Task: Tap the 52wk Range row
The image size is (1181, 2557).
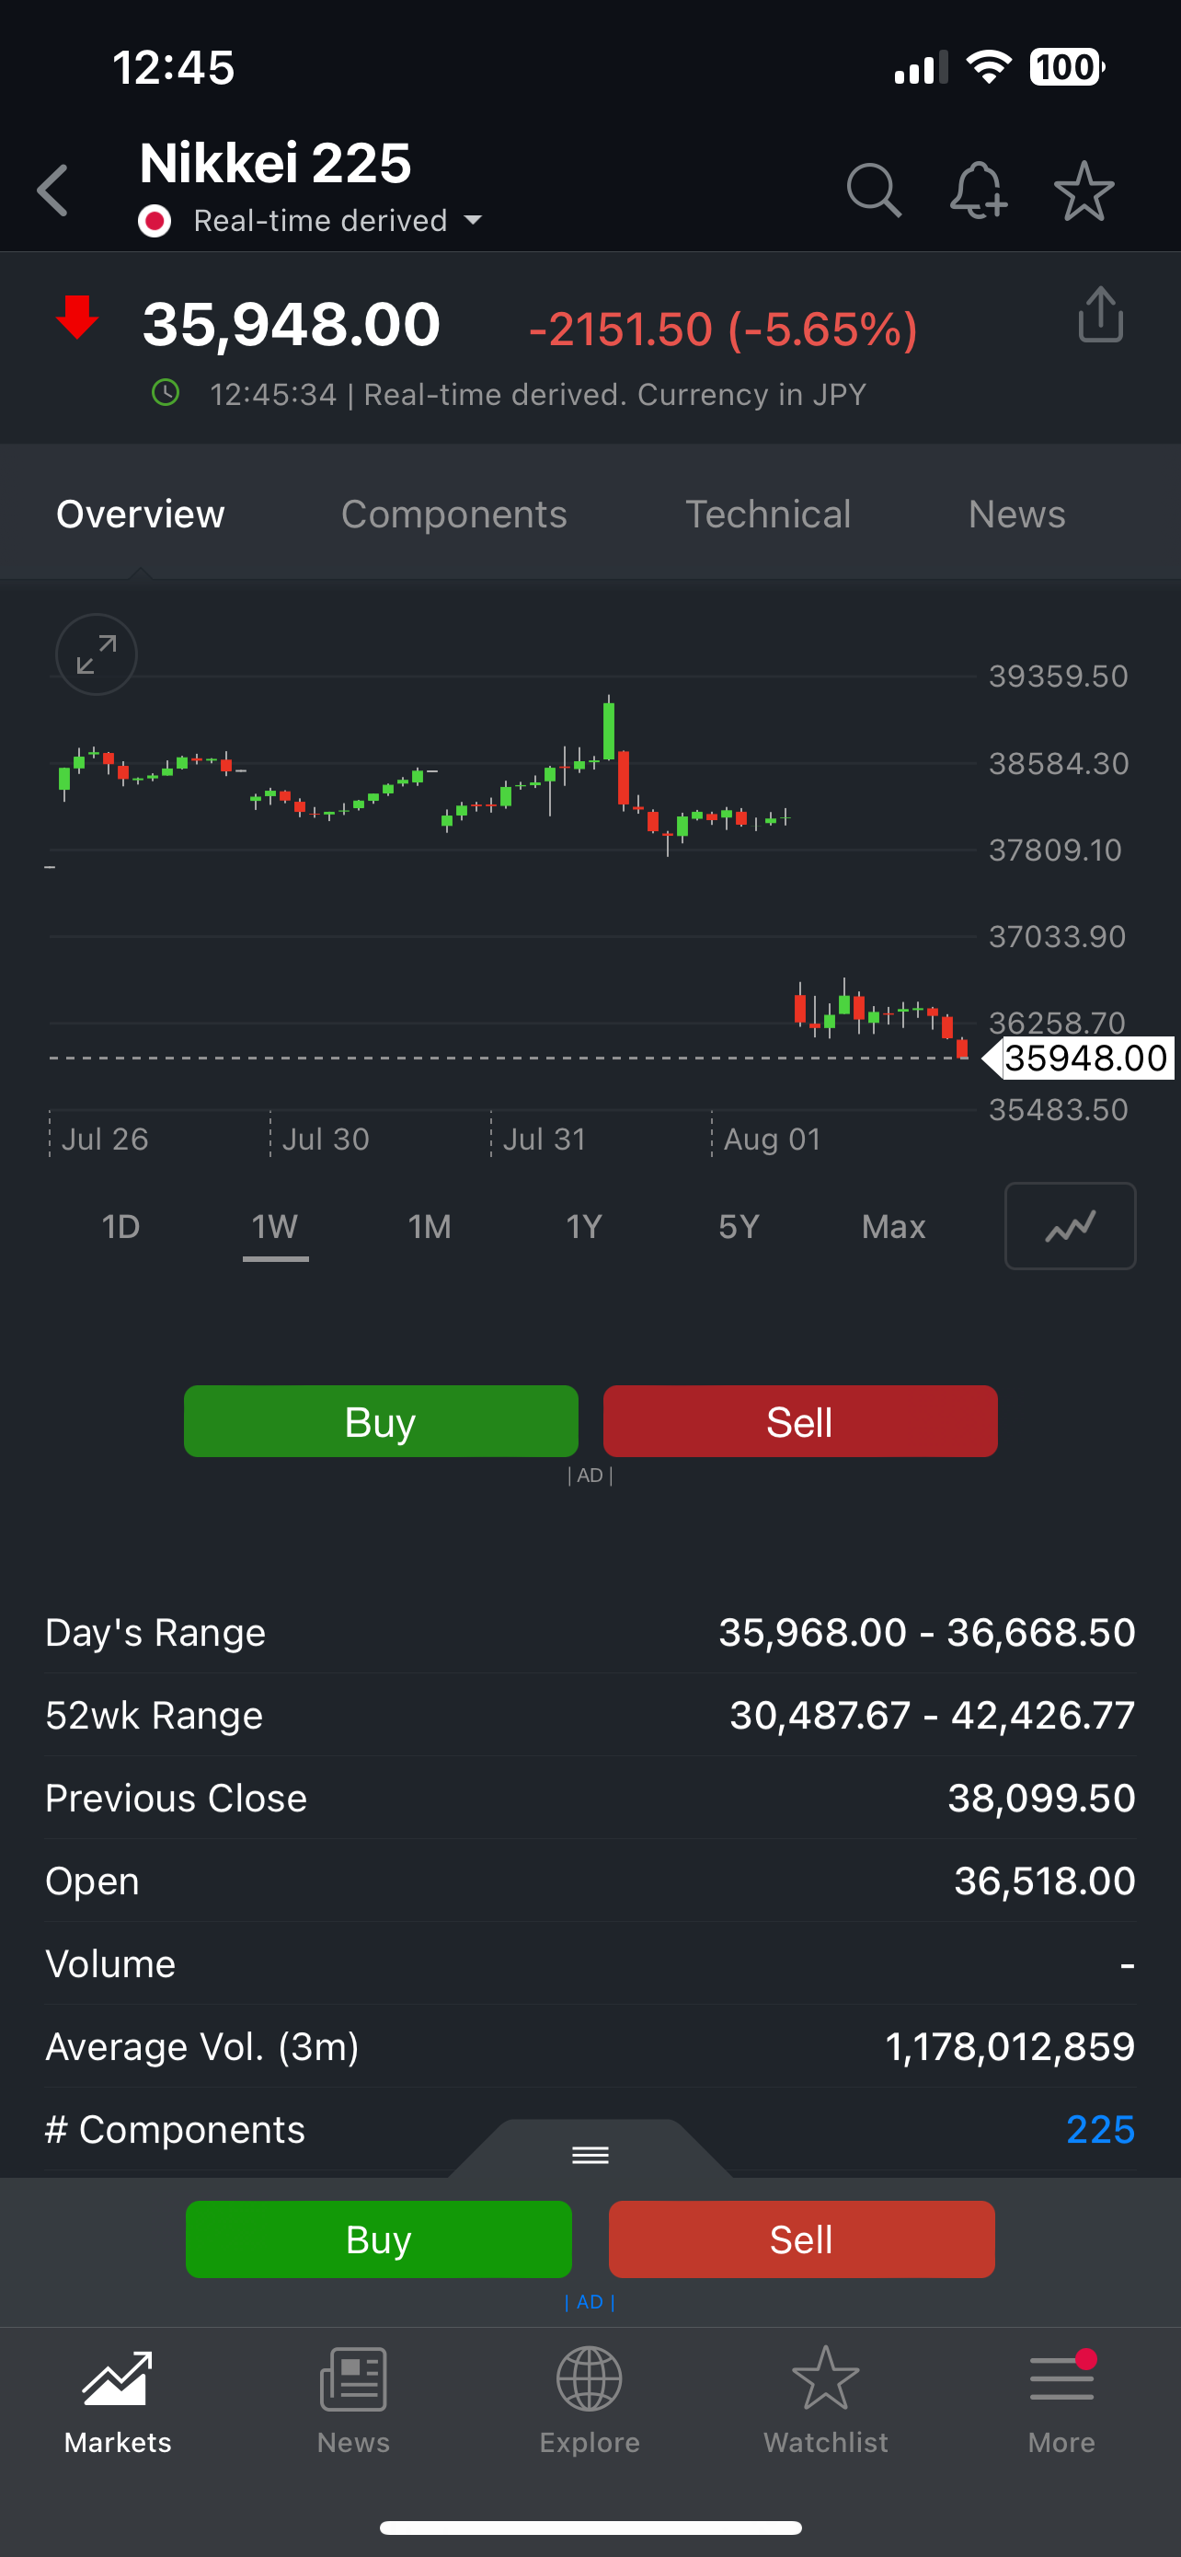Action: point(590,1716)
